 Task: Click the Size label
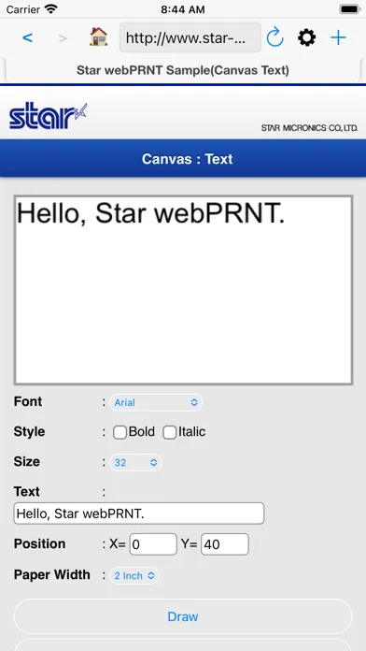26,462
